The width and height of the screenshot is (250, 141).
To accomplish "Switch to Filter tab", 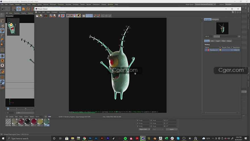I will click(x=224, y=41).
